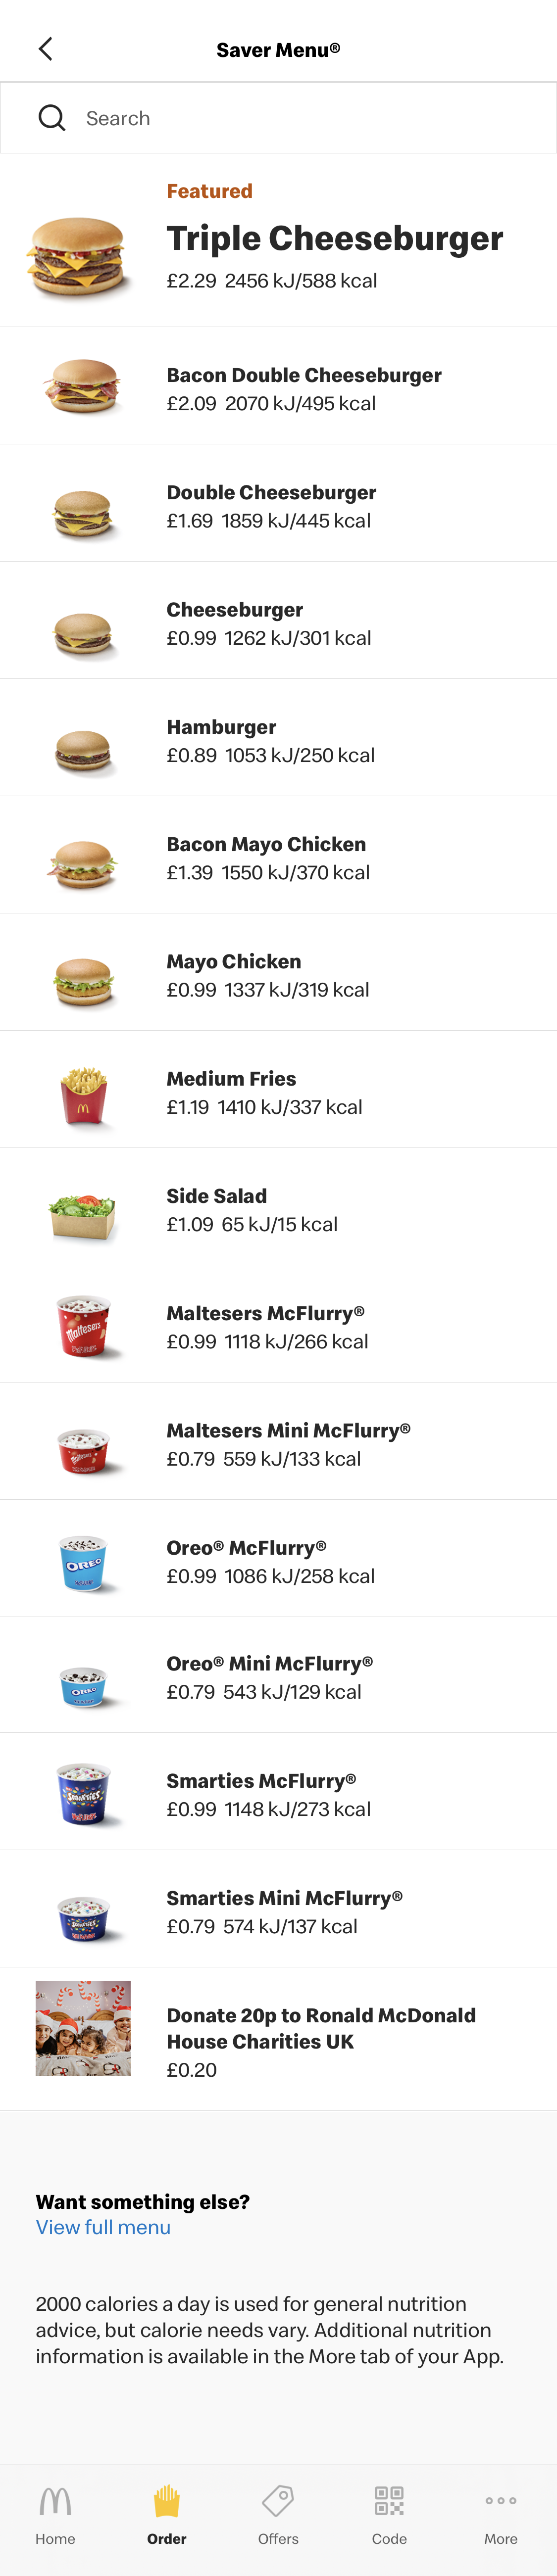Tap the magnifying glass search icon
This screenshot has height=2576, width=557.
[52, 117]
